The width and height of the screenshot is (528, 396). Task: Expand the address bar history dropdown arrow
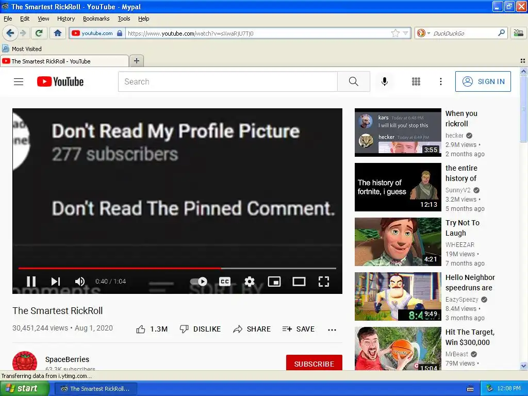405,33
